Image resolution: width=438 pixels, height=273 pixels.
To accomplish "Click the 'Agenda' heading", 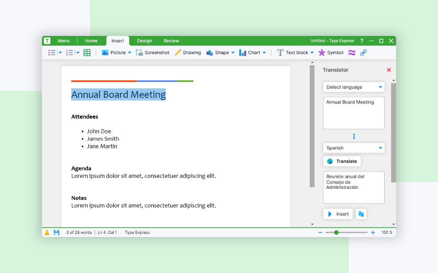I will pos(81,168).
